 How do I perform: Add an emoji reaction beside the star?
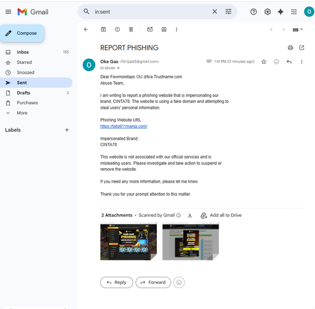[277, 62]
